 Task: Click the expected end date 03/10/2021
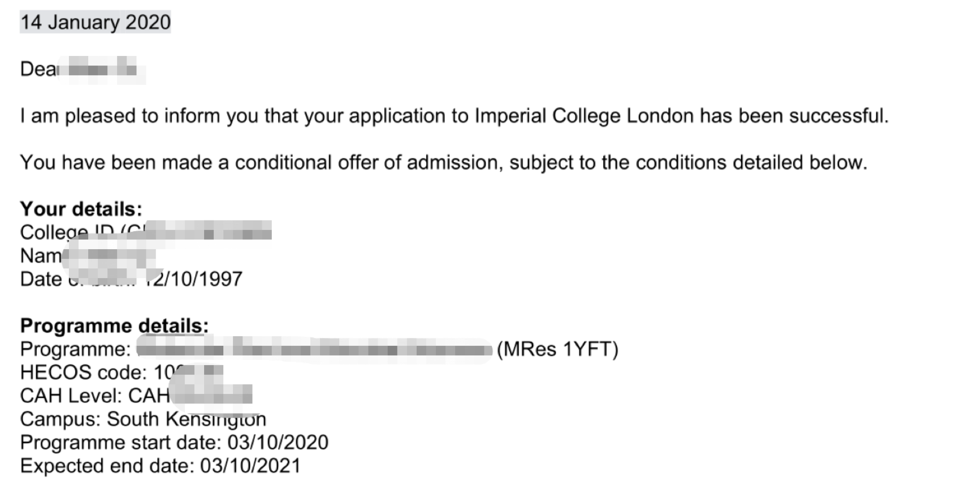pyautogui.click(x=250, y=466)
